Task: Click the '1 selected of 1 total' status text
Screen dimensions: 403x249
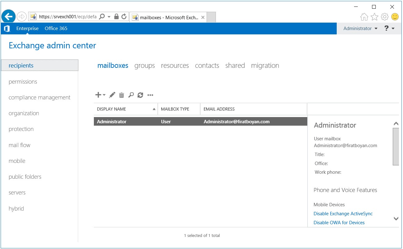Action: tap(202, 235)
